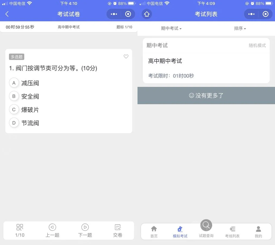Viewport: 275px width, 245px height.
Task: Open the 高中期中考试 exam card
Action: [206, 61]
